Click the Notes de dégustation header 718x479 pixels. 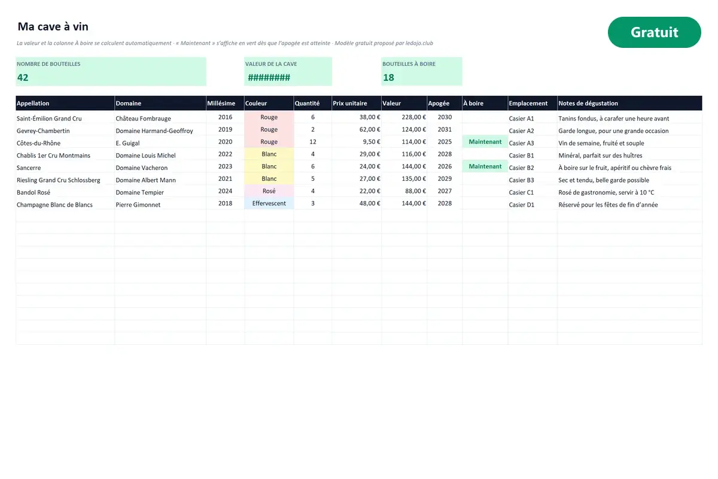629,103
